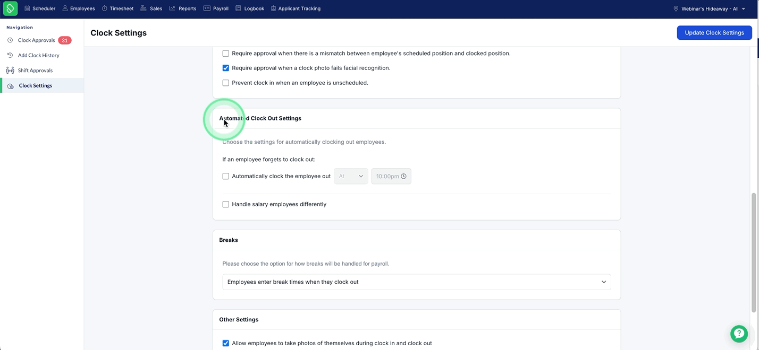The width and height of the screenshot is (759, 350).
Task: Open the breaks handling dropdown
Action: point(417,282)
